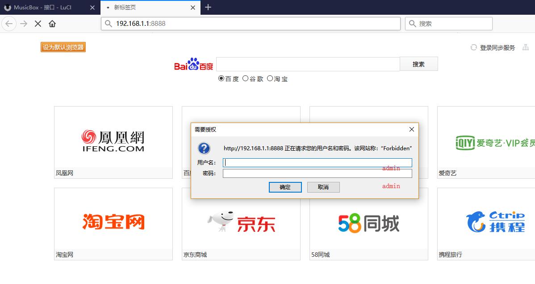Click the address bar showing 192.168.1.1:8888
Screen dimensions: 535x284
click(x=251, y=24)
